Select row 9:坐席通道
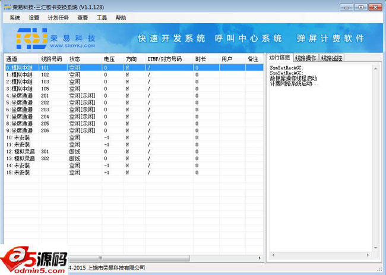This screenshot has height=275, width=386. [x=134, y=130]
